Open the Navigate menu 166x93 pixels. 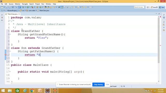tap(25, 4)
